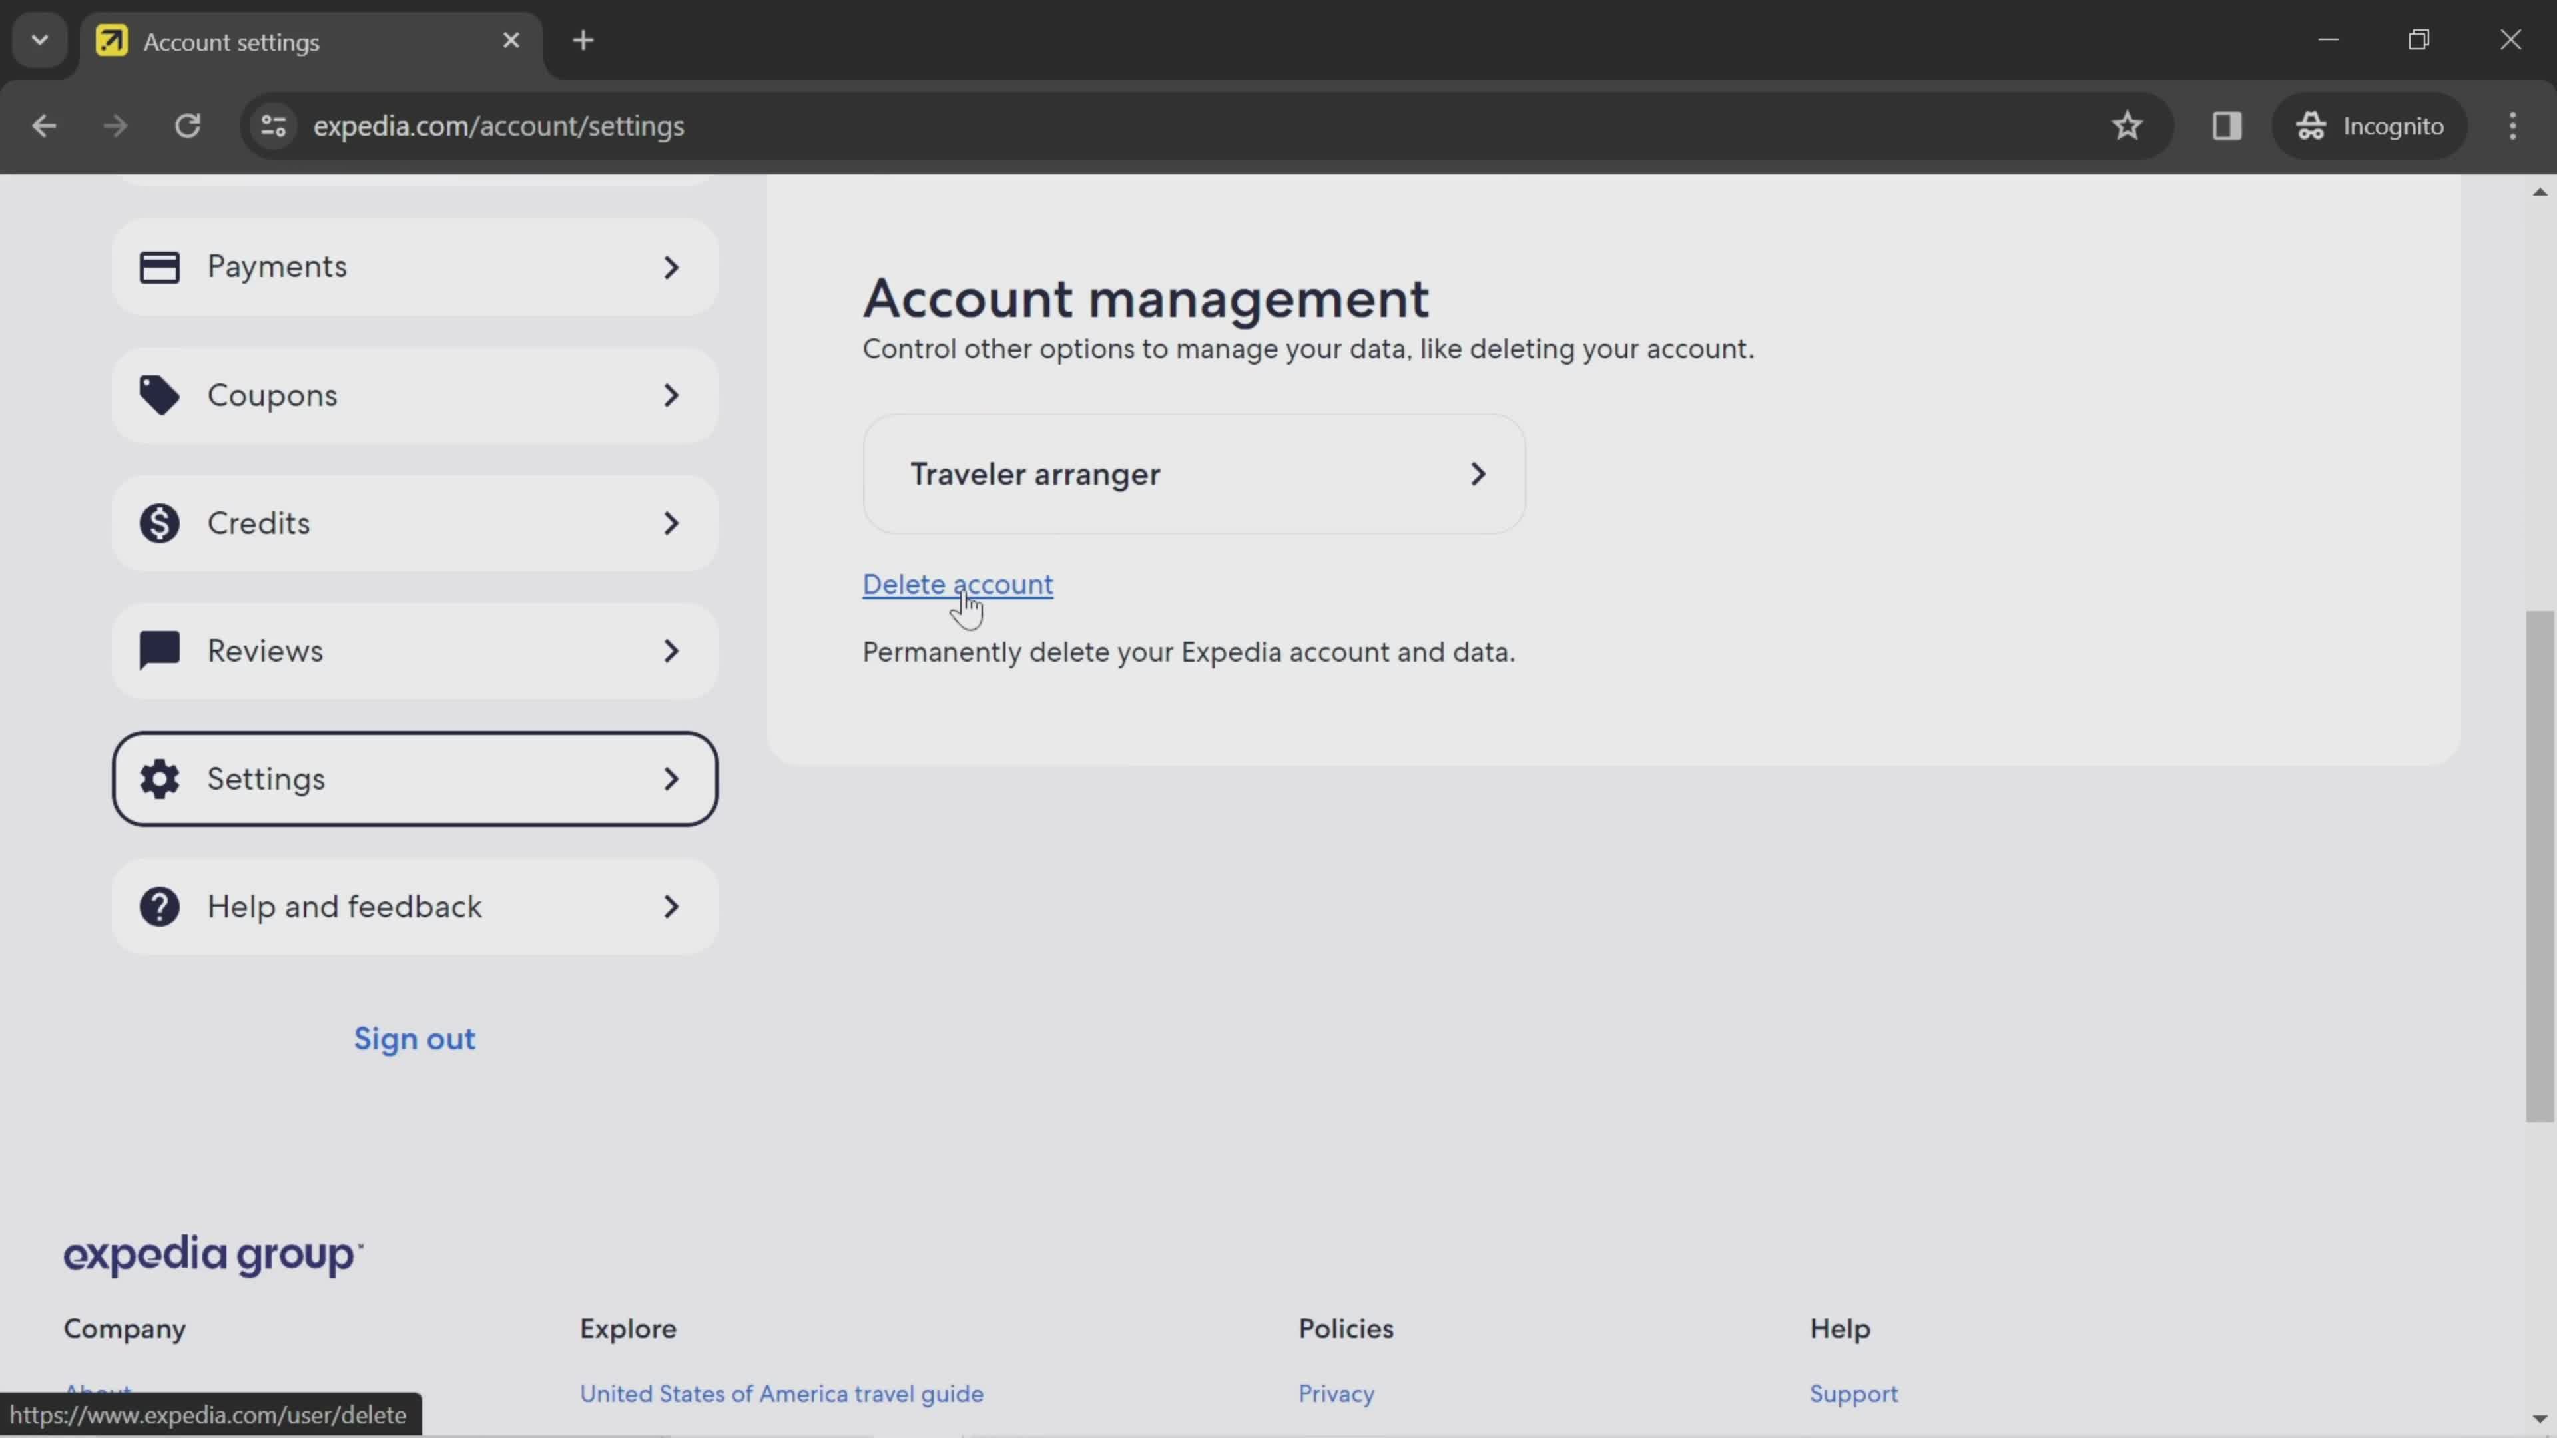Click scrollbar down arrow
The height and width of the screenshot is (1438, 2557).
tap(2539, 1419)
